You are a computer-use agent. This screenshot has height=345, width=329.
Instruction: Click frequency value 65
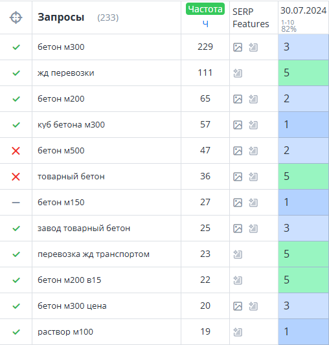[x=205, y=98]
